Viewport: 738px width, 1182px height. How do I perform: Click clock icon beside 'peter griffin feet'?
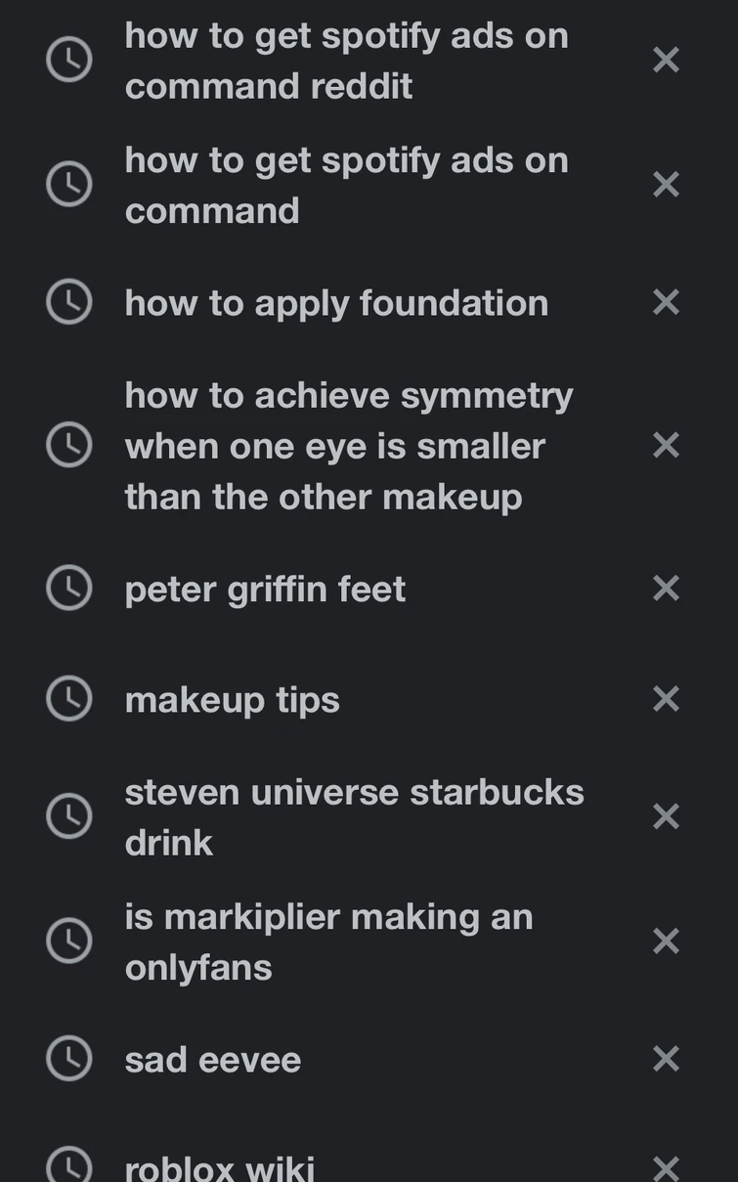click(69, 589)
